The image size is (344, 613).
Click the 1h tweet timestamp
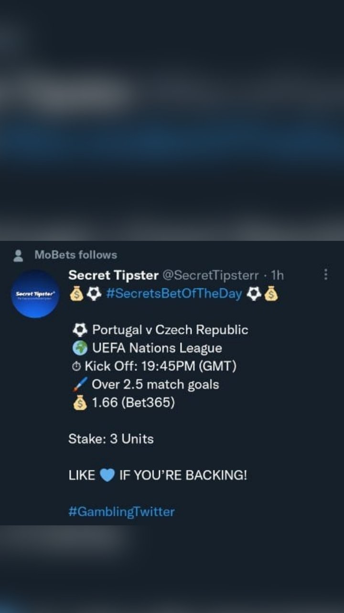click(x=277, y=275)
